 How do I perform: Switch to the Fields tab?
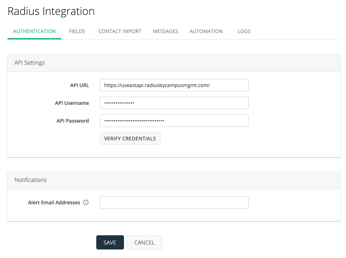pyautogui.click(x=77, y=31)
